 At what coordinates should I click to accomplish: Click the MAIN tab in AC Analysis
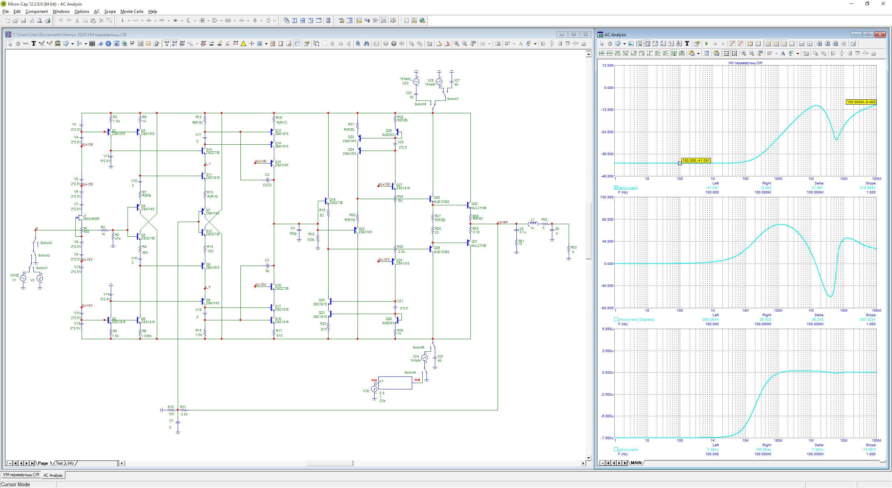tap(636, 463)
